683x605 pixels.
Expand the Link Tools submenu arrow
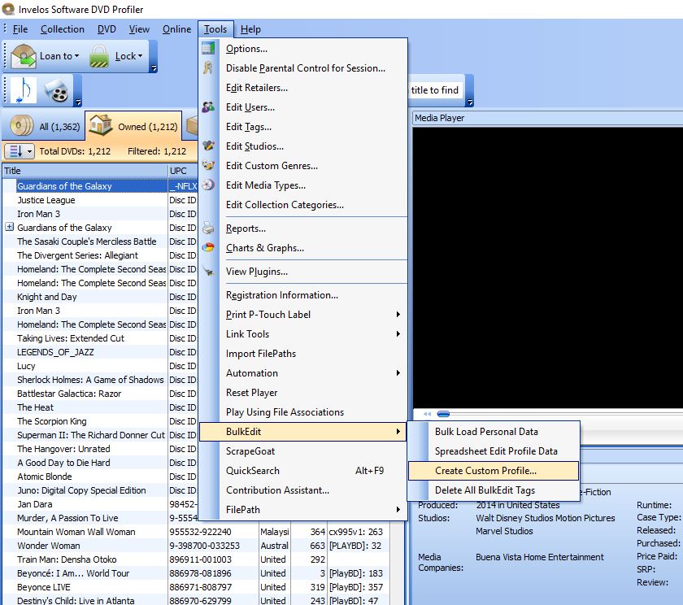click(x=398, y=333)
